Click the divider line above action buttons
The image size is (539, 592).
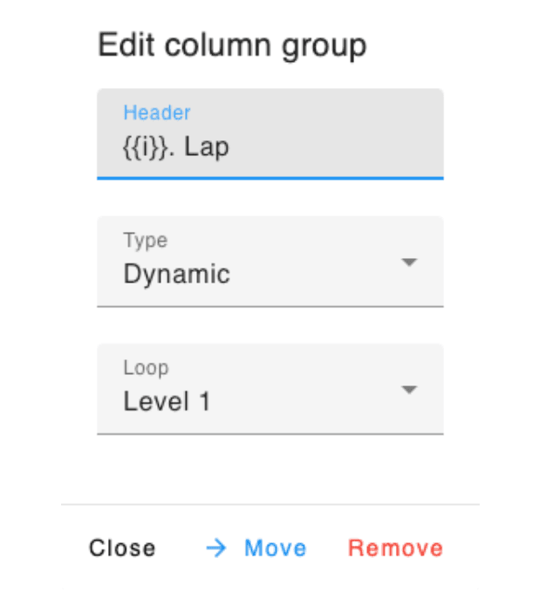click(x=270, y=504)
